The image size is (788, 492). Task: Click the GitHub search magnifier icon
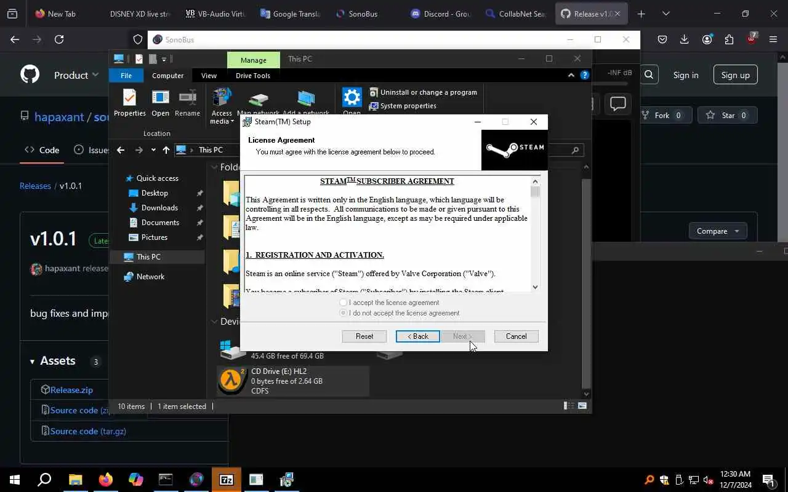point(649,74)
